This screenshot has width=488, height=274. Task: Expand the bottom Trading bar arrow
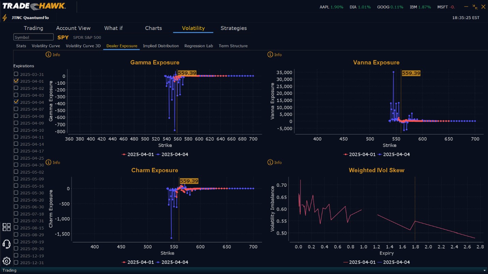point(484,270)
